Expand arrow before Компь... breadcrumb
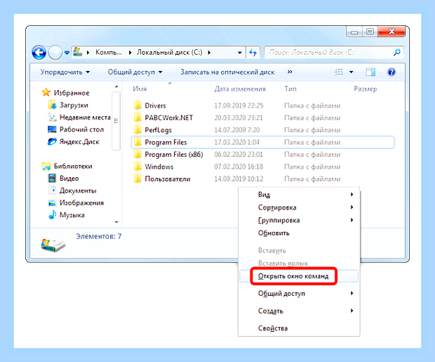The width and height of the screenshot is (435, 362). pos(88,53)
